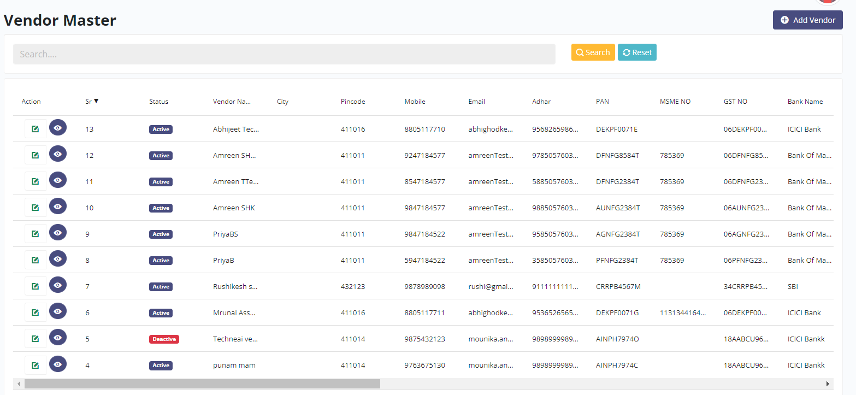Click Adhar value 9111111111... cell
The height and width of the screenshot is (395, 856).
click(x=556, y=287)
